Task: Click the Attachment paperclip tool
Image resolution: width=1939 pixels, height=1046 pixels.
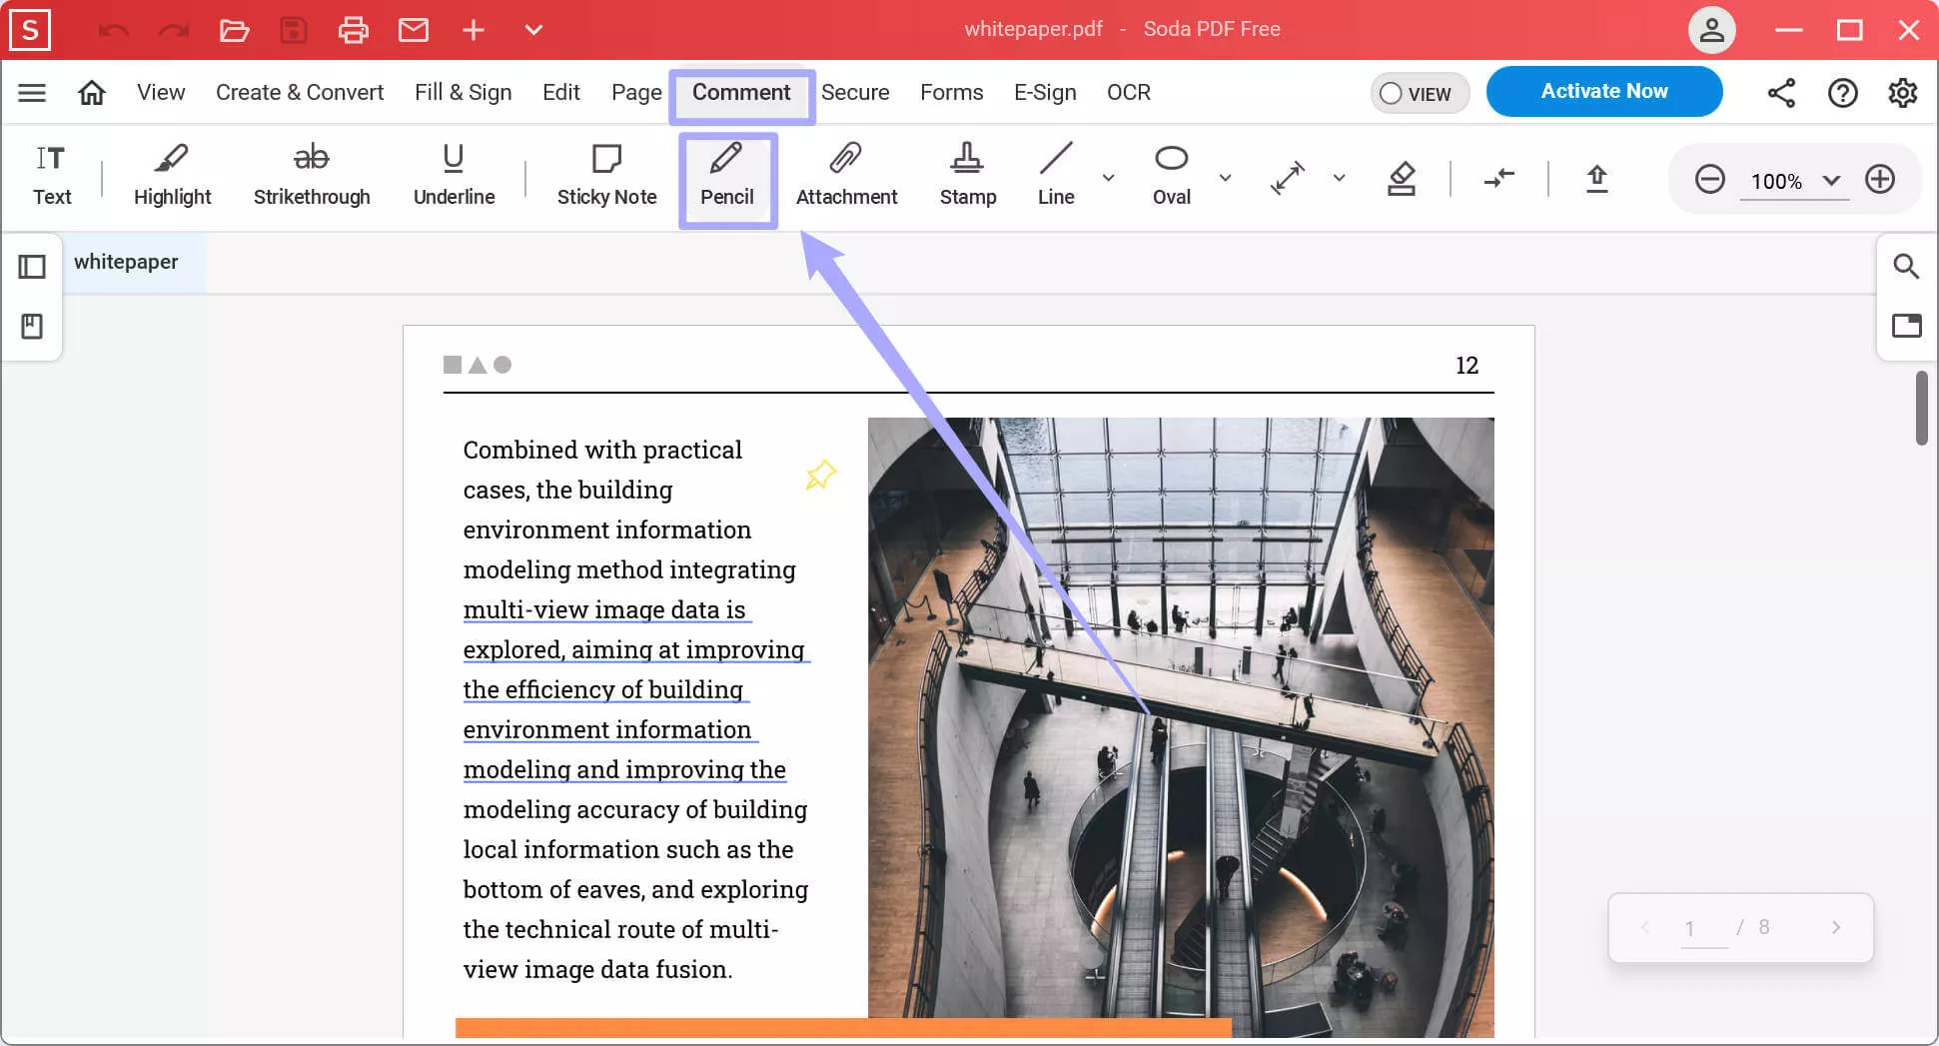Action: coord(846,176)
